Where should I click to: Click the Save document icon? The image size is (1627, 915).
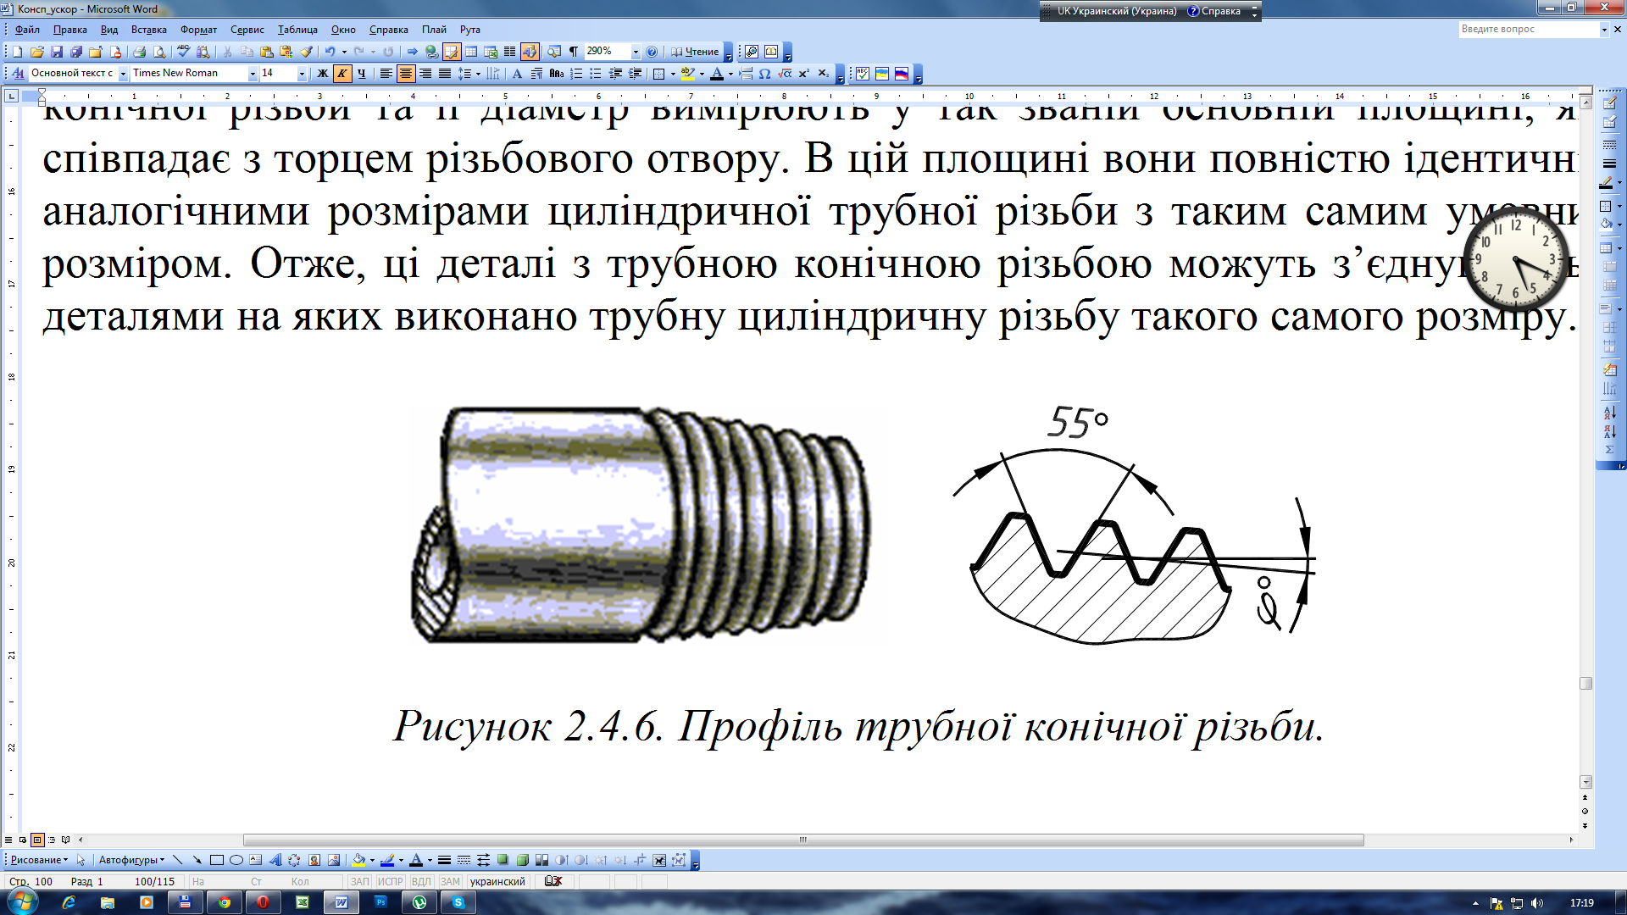[57, 52]
